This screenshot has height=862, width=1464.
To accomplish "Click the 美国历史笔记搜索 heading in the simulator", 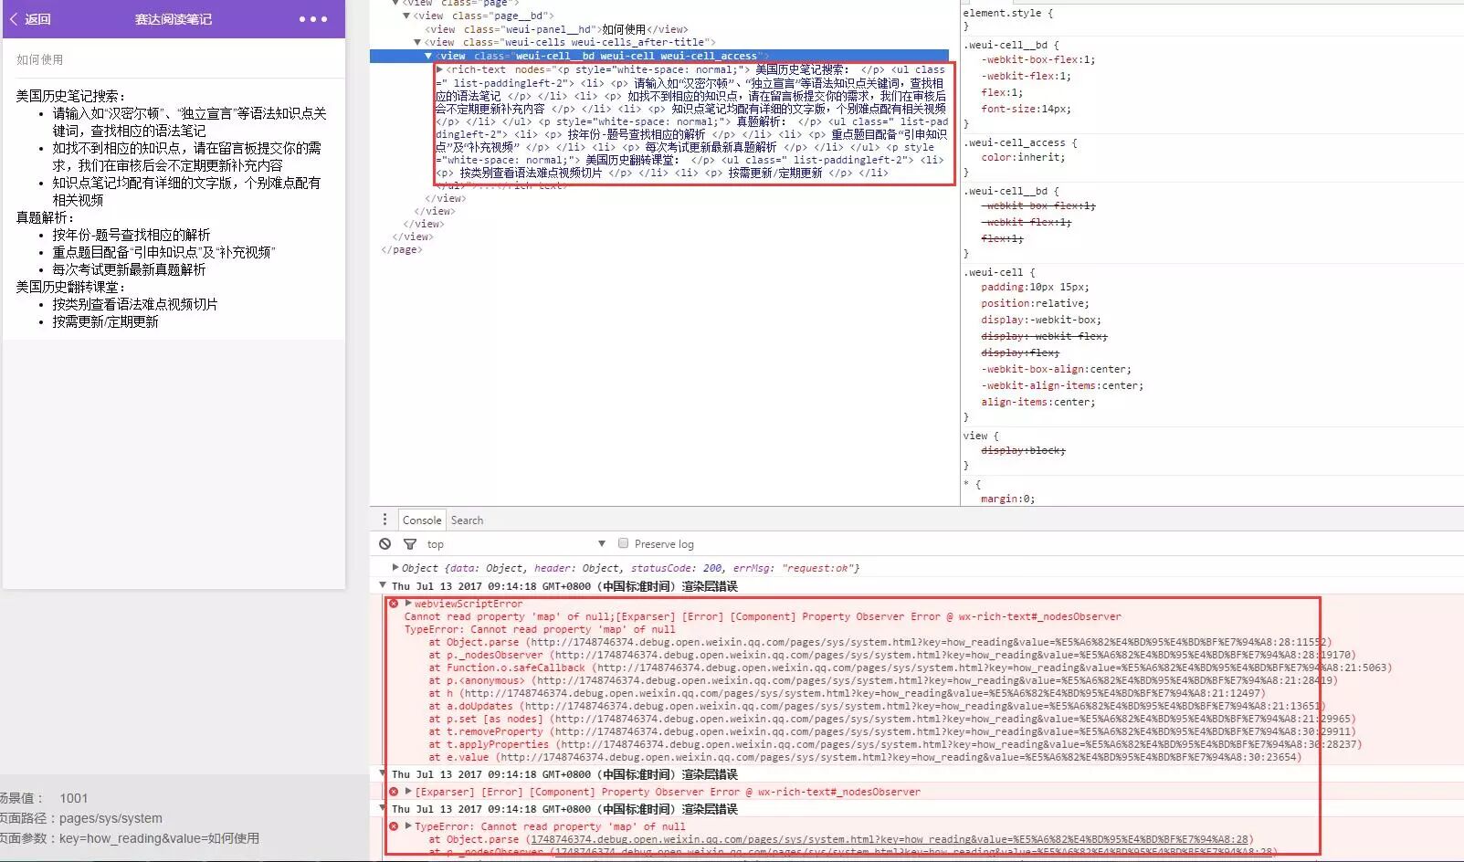I will point(70,96).
